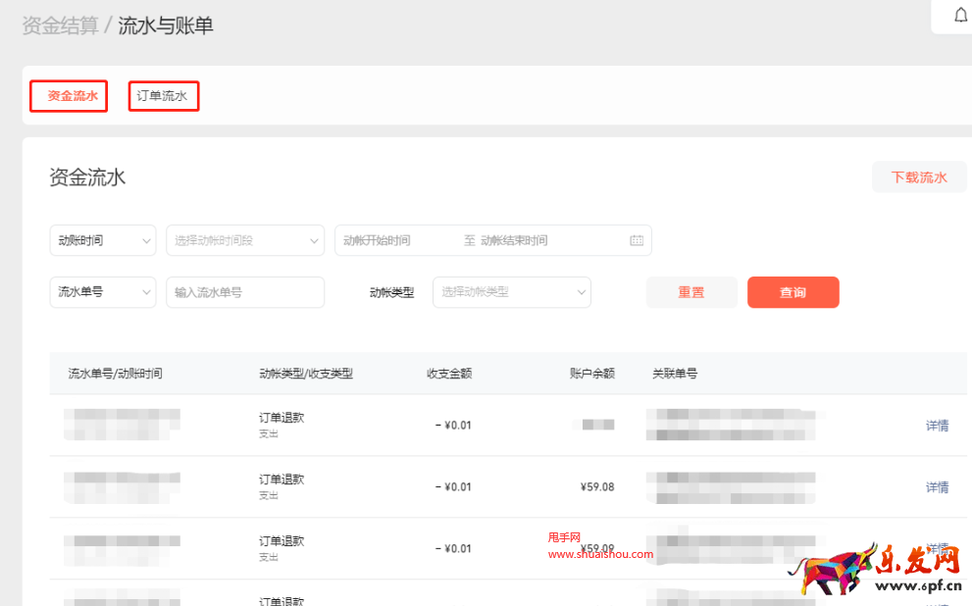972x606 pixels.
Task: Click the 重置 reset button
Action: click(x=691, y=292)
